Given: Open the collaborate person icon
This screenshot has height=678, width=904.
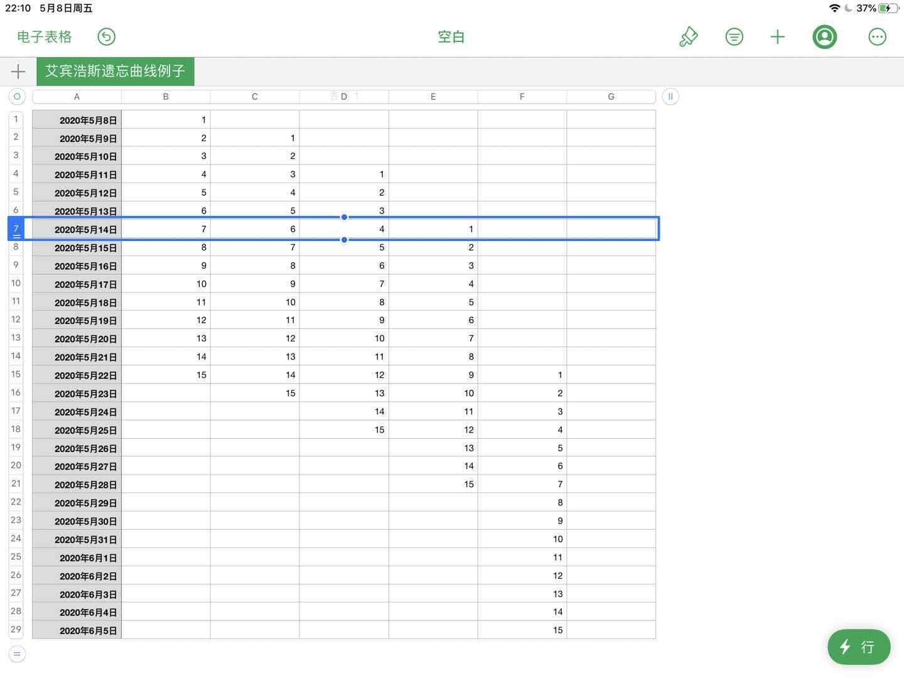Looking at the screenshot, I should 825,37.
